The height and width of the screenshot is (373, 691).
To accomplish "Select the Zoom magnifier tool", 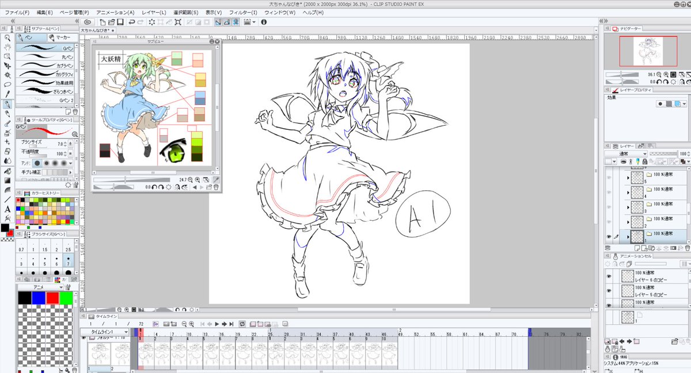I will (7, 37).
